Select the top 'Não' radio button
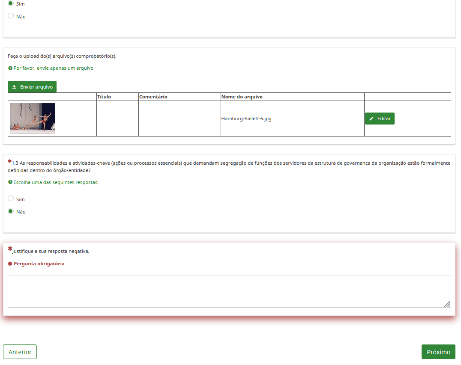 (11, 16)
